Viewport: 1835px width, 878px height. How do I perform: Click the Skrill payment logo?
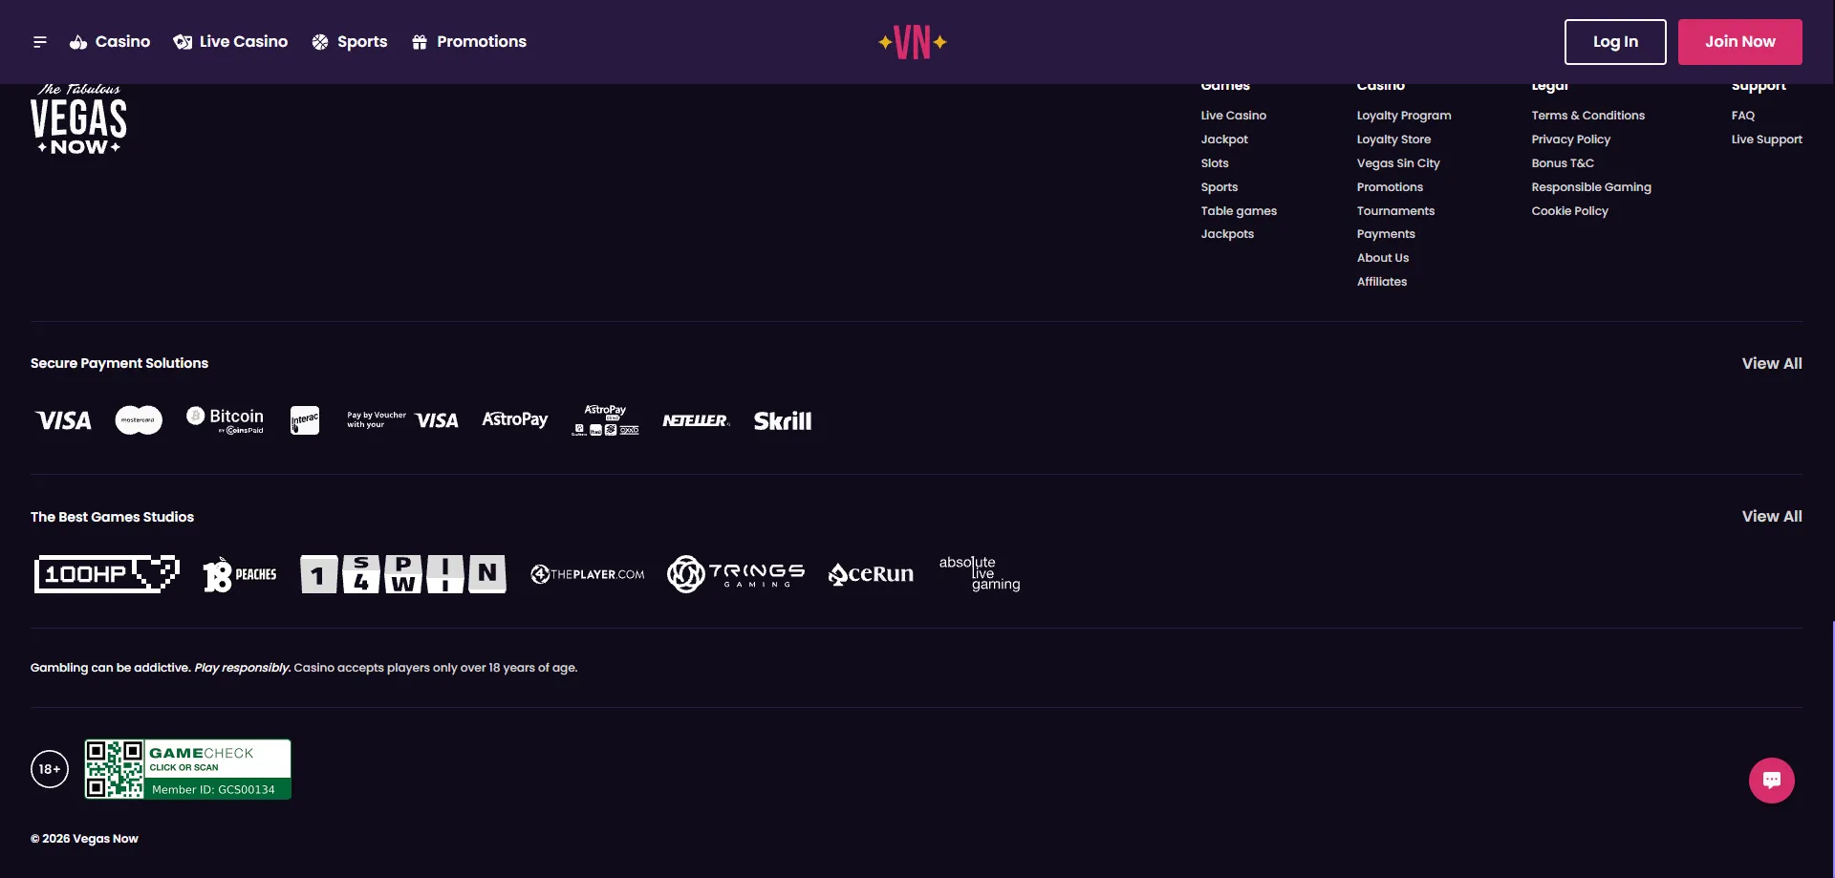pyautogui.click(x=783, y=421)
